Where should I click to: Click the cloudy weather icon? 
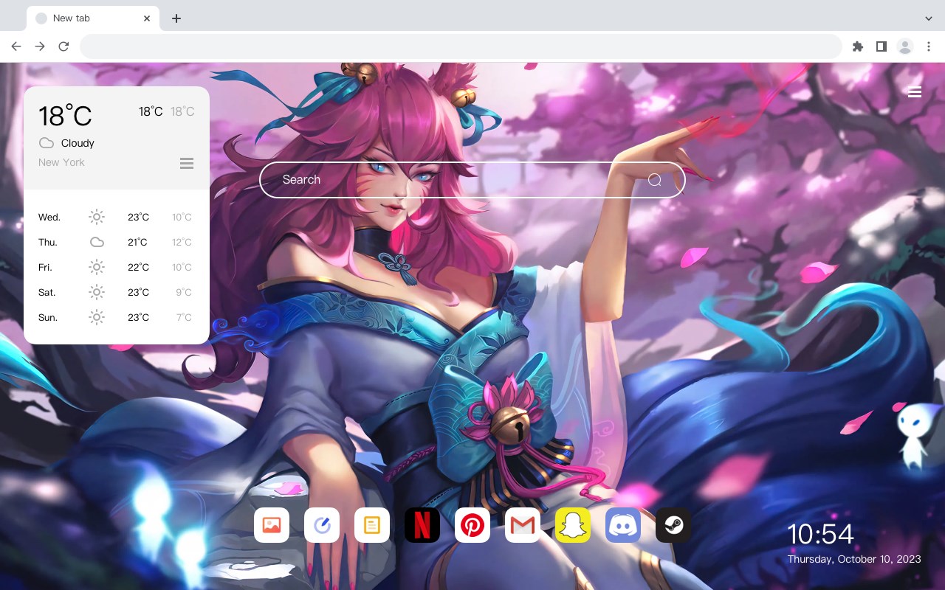(47, 143)
